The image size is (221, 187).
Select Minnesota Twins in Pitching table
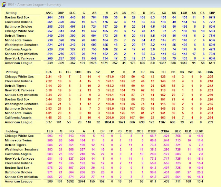(x=18, y=113)
